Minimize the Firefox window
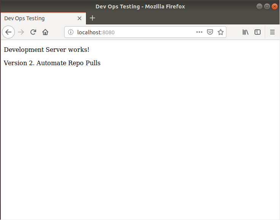This screenshot has height=220, width=280. click(259, 6)
